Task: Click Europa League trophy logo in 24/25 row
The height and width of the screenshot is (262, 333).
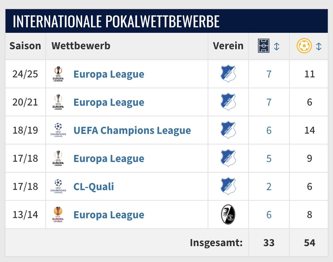Action: point(58,74)
